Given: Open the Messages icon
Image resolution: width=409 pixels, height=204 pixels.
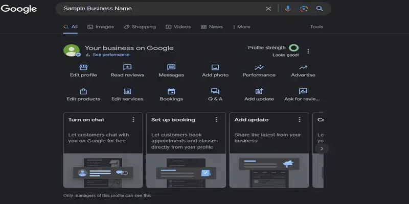Looking at the screenshot, I should pos(171,67).
